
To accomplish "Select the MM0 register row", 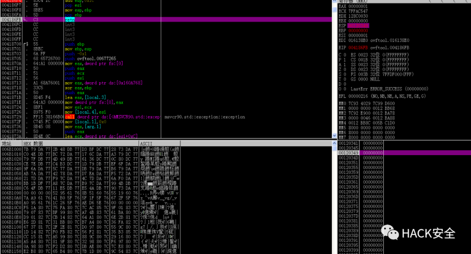I will point(367,103).
